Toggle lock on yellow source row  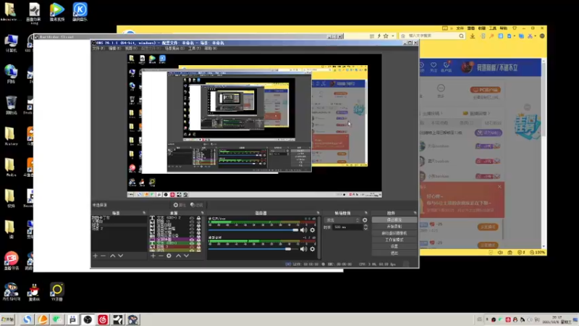tap(198, 251)
